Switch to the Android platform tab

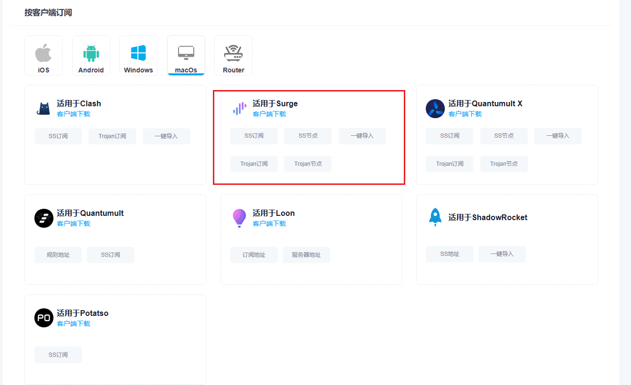[91, 56]
